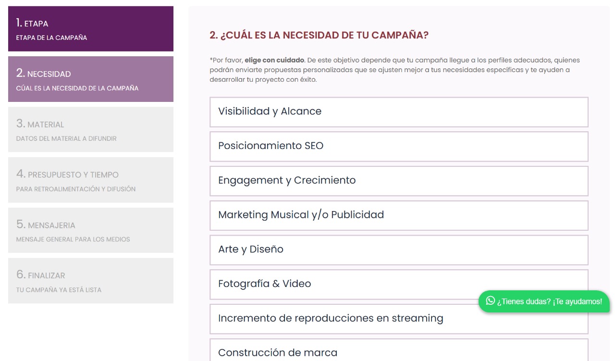The width and height of the screenshot is (615, 361).
Task: Choose the Construcción de marca option
Action: coord(399,351)
